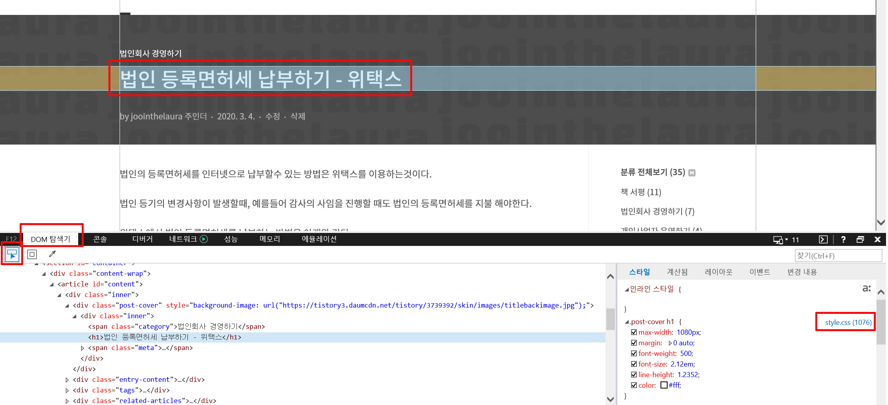This screenshot has width=888, height=405.
Task: Click DOM tree scrollbar up arrow
Action: 610,277
